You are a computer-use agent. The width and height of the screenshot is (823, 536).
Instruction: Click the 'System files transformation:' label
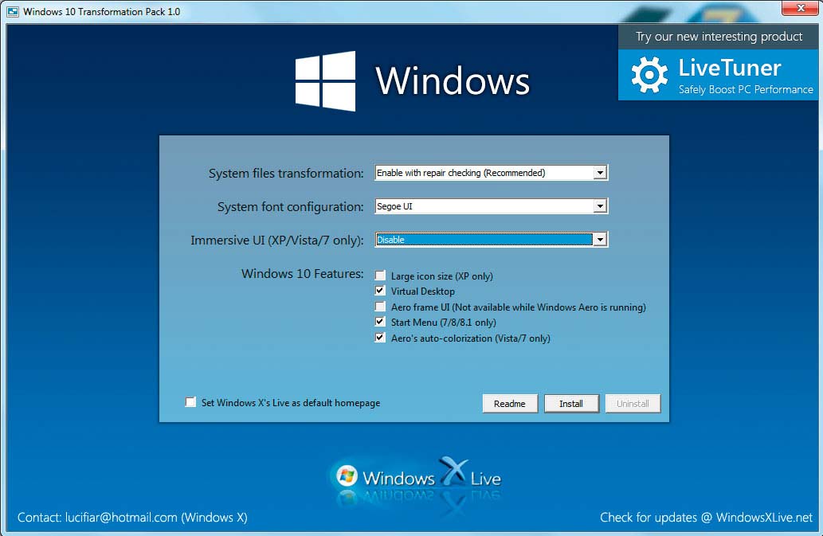point(286,173)
